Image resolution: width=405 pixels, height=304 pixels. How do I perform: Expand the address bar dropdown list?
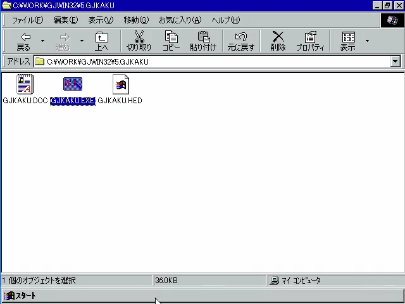click(395, 61)
